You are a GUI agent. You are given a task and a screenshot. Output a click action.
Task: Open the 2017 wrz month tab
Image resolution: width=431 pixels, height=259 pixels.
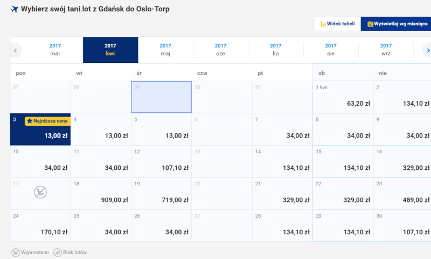click(386, 50)
